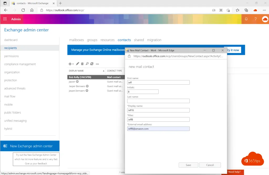Focus the First name field
Viewport: 269px width, 175px height.
(158, 83)
